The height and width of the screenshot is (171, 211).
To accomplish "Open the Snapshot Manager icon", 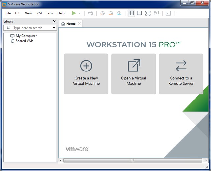I will pyautogui.click(x=119, y=13).
